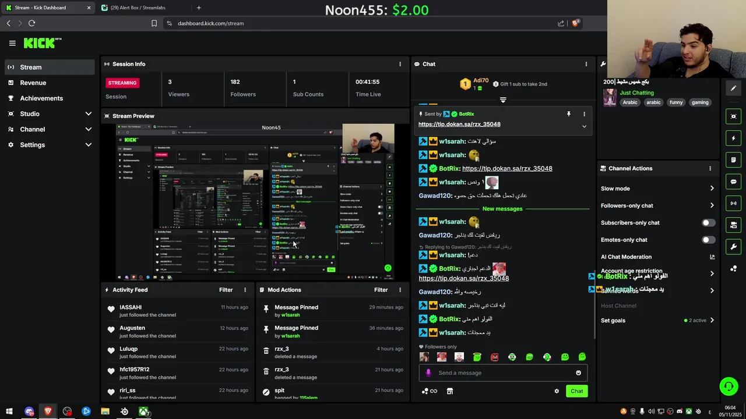The image size is (746, 419).
Task: Click Filter in Mod Actions header
Action: (381, 290)
